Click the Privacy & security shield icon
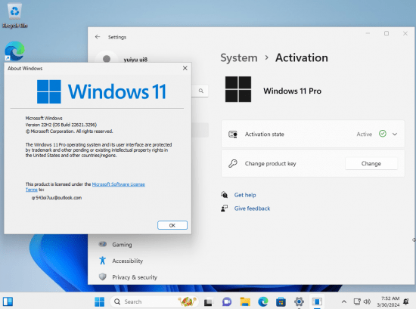This screenshot has height=309, width=416. (x=102, y=277)
